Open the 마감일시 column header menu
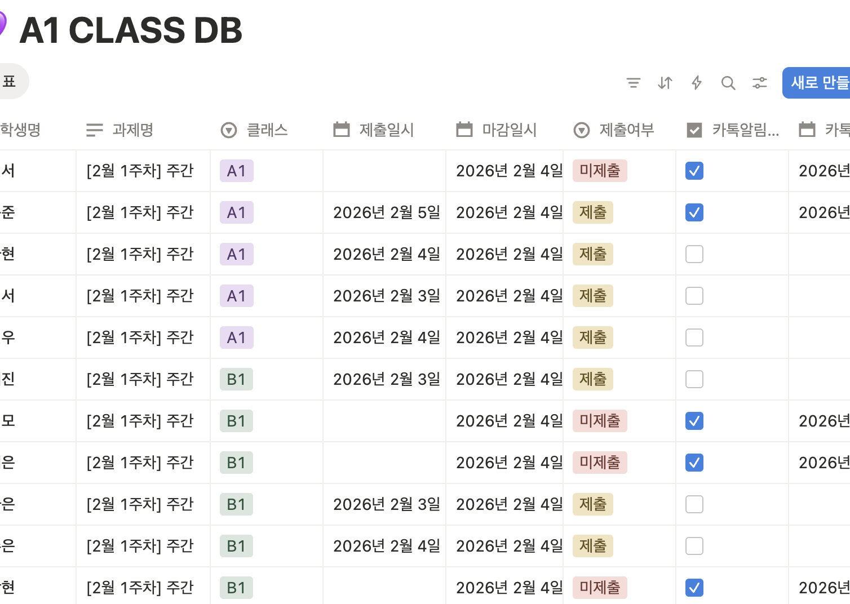The image size is (850, 604). pyautogui.click(x=509, y=130)
